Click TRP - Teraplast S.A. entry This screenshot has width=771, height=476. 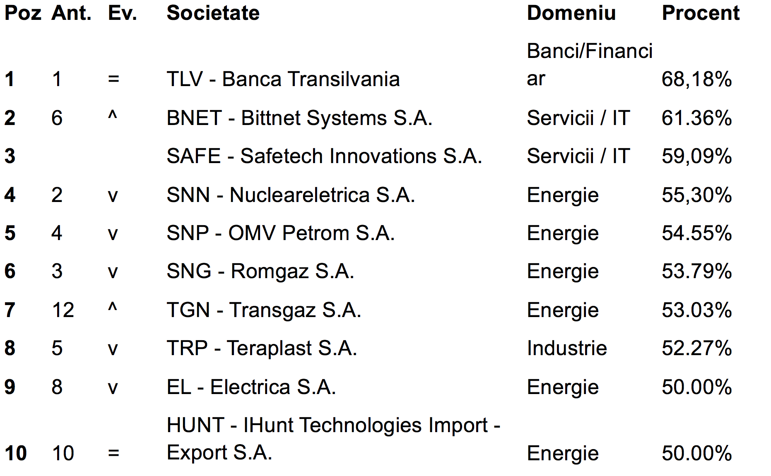coord(262,348)
